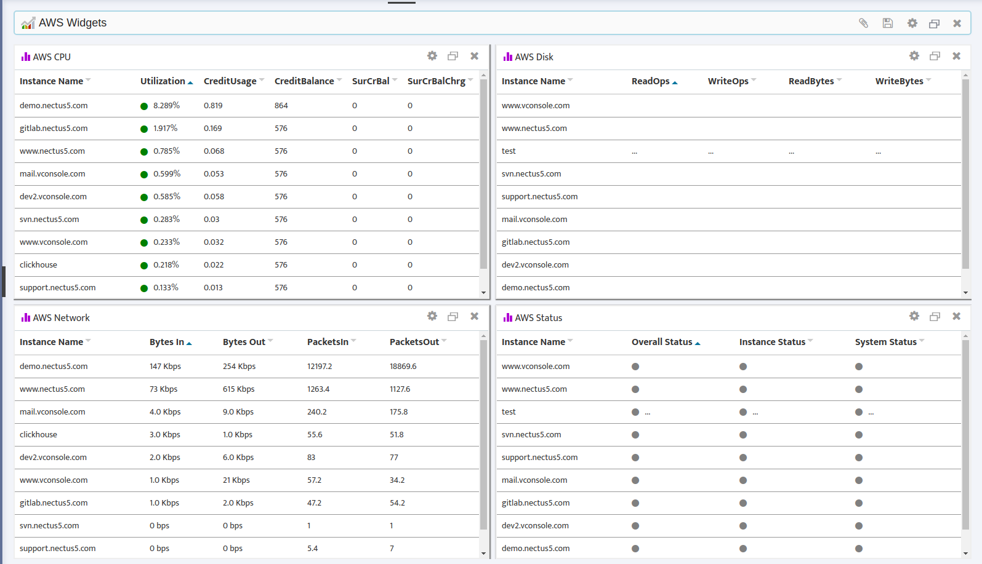This screenshot has height=564, width=982.
Task: Pop out the AWS Network widget
Action: 453,317
